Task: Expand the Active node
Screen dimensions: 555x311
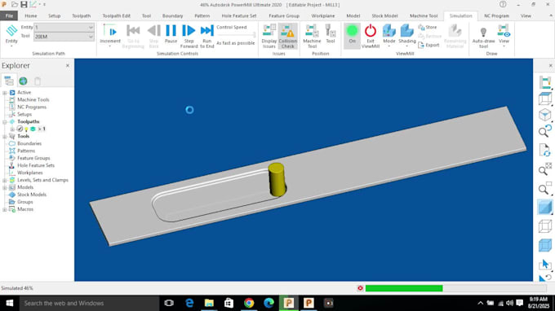Action: coord(5,93)
